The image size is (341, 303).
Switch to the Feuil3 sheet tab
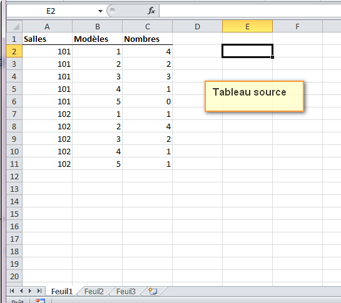click(x=126, y=291)
